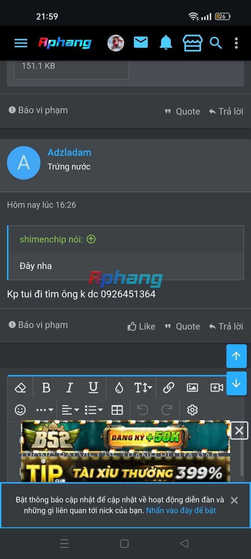Expand the font size dropdown
The height and width of the screenshot is (559, 251).
click(x=143, y=387)
